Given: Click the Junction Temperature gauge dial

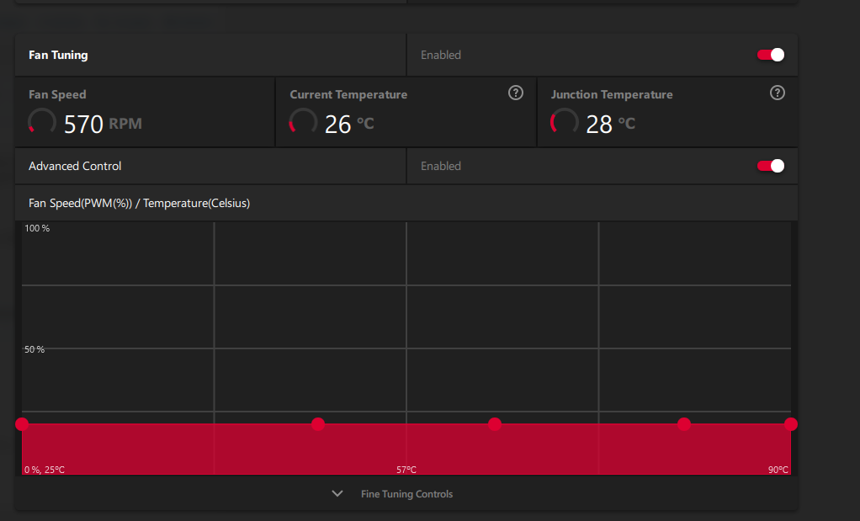Looking at the screenshot, I should (565, 122).
